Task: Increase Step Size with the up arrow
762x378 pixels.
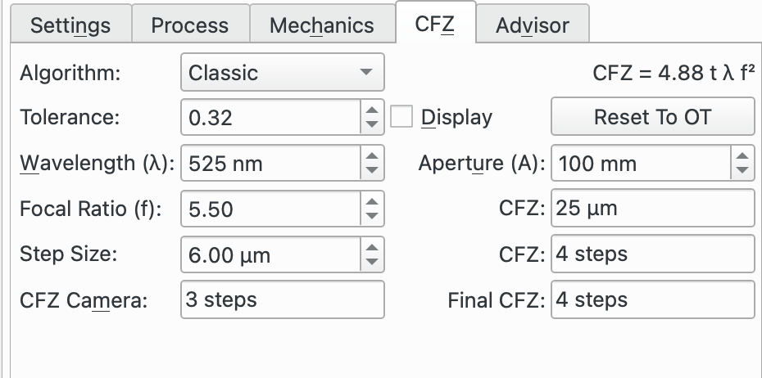Action: point(372,248)
